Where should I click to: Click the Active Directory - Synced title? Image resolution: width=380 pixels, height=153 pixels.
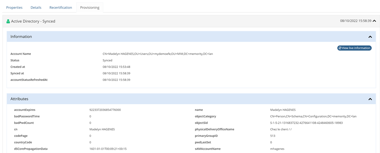(x=33, y=21)
